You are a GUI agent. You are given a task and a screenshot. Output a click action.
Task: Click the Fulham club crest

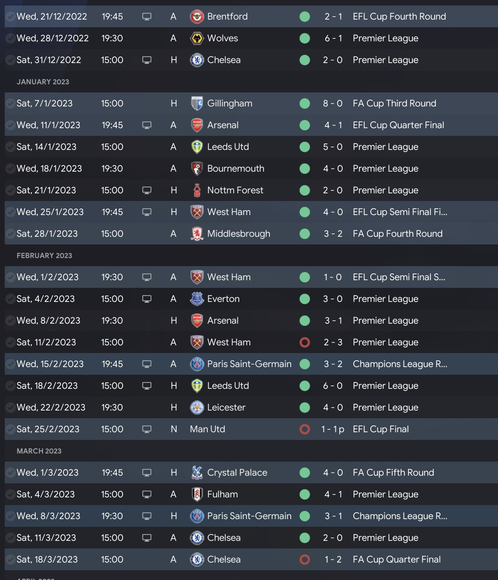[197, 494]
